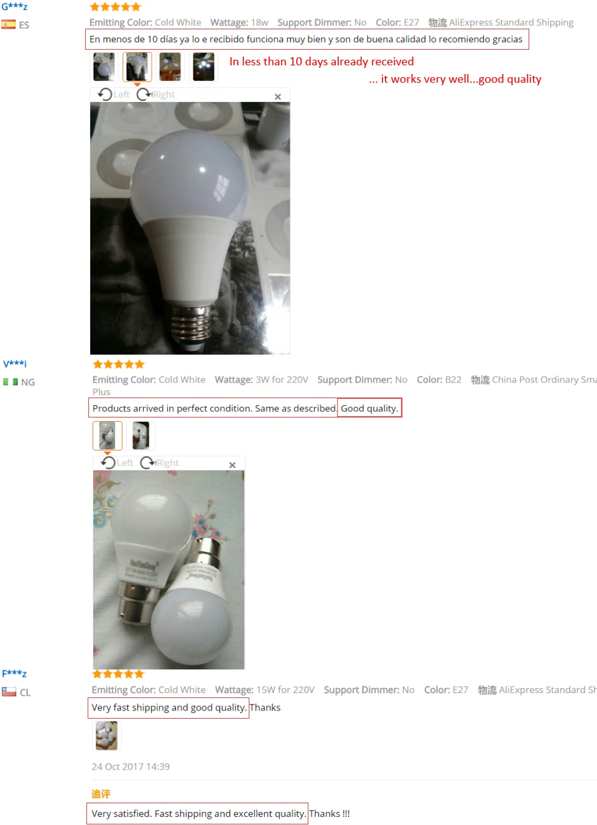Open second thumbnail in V***i review
The height and width of the screenshot is (825, 597).
click(x=141, y=436)
